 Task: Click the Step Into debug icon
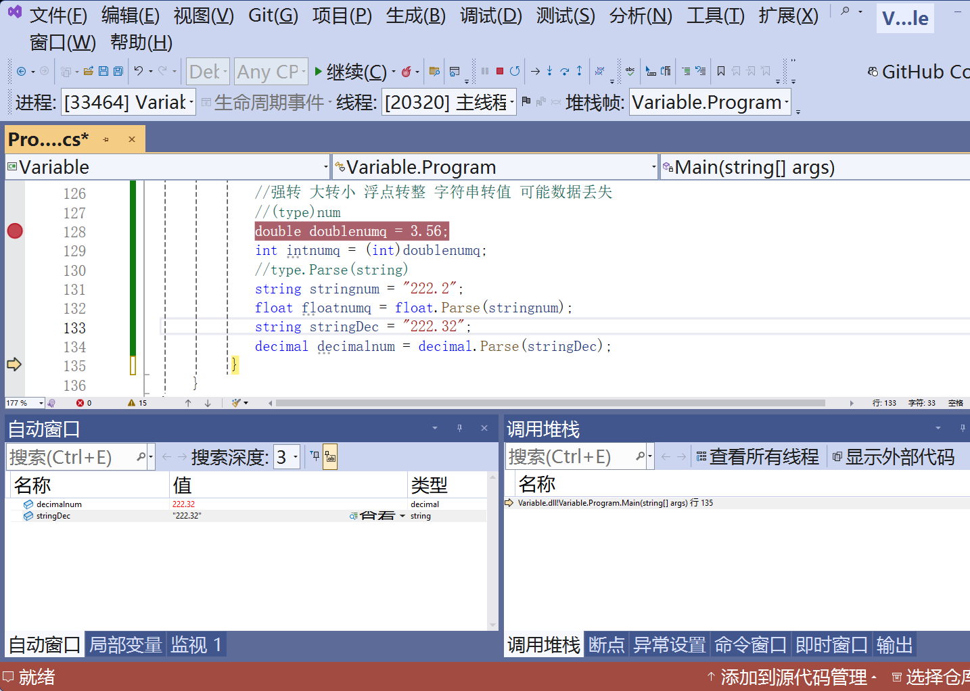click(549, 71)
